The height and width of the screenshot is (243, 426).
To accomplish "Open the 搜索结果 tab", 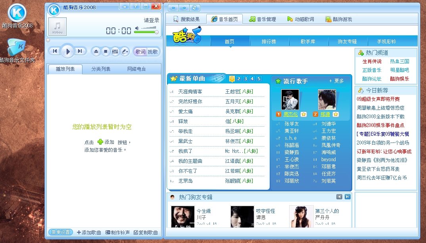I will (x=187, y=19).
